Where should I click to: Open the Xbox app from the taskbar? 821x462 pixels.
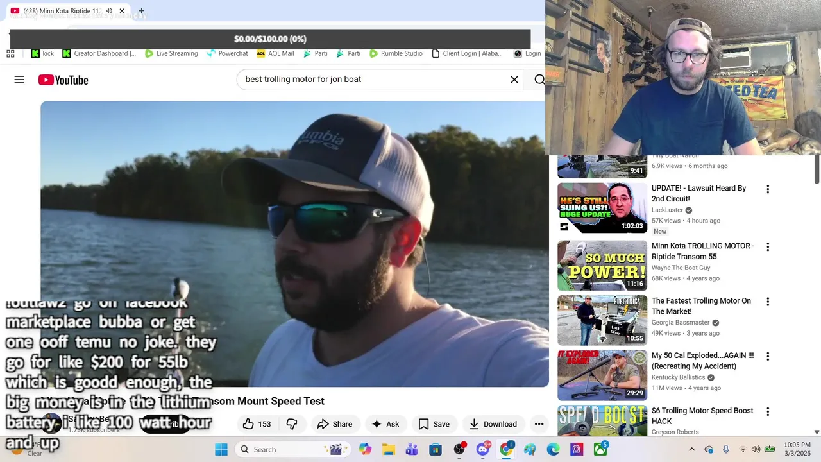click(600, 449)
